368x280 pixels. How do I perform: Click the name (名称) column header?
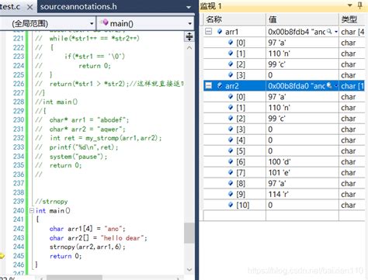click(234, 19)
